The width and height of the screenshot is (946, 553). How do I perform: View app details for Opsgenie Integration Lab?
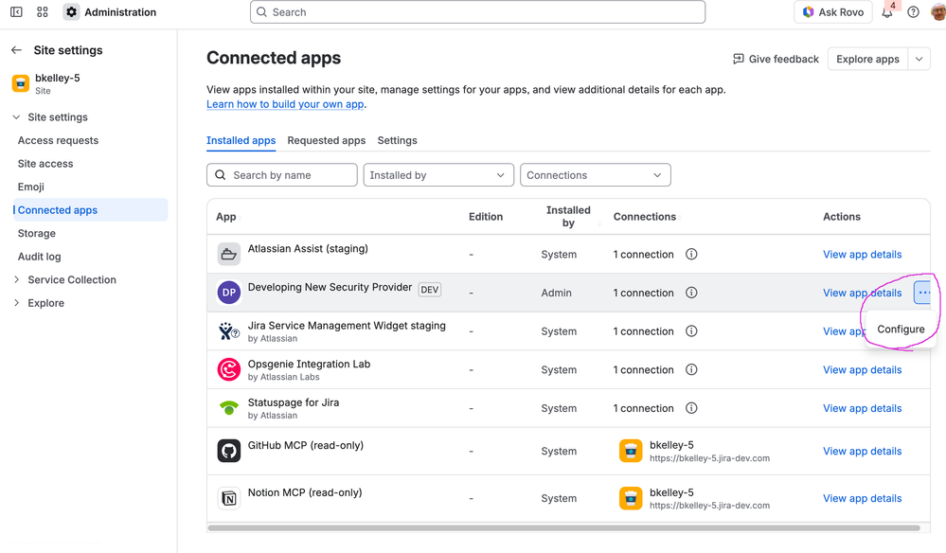coord(862,369)
